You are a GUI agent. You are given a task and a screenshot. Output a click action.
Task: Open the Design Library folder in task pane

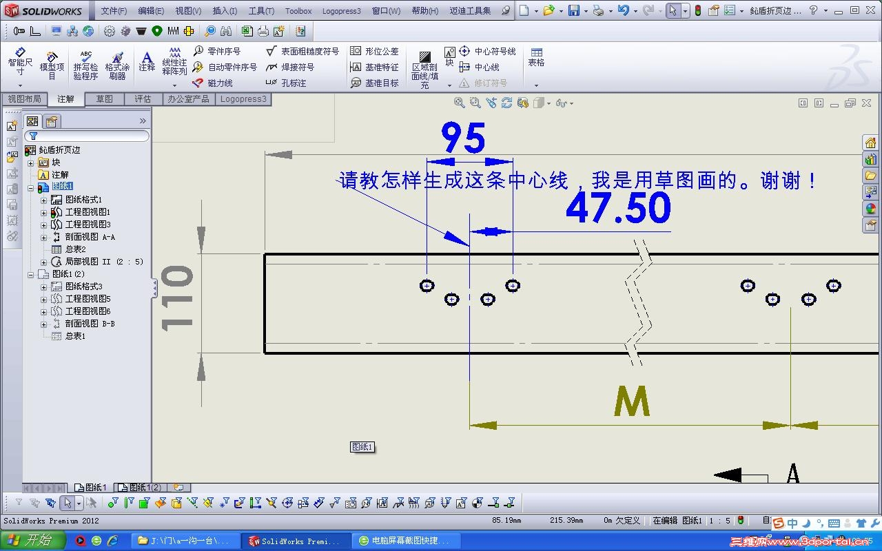tap(870, 176)
